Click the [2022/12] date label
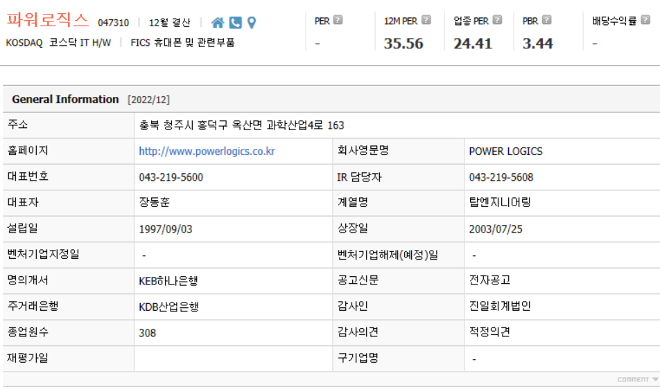 tap(148, 100)
